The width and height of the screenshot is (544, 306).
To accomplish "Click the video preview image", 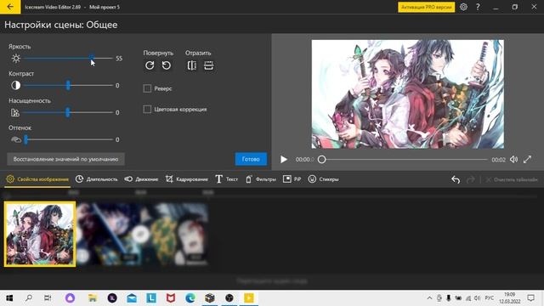I will pyautogui.click(x=408, y=94).
